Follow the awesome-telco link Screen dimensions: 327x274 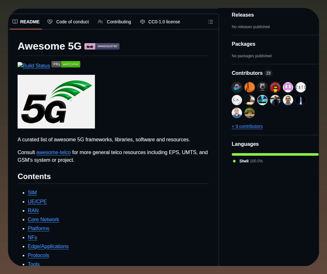[x=53, y=152]
